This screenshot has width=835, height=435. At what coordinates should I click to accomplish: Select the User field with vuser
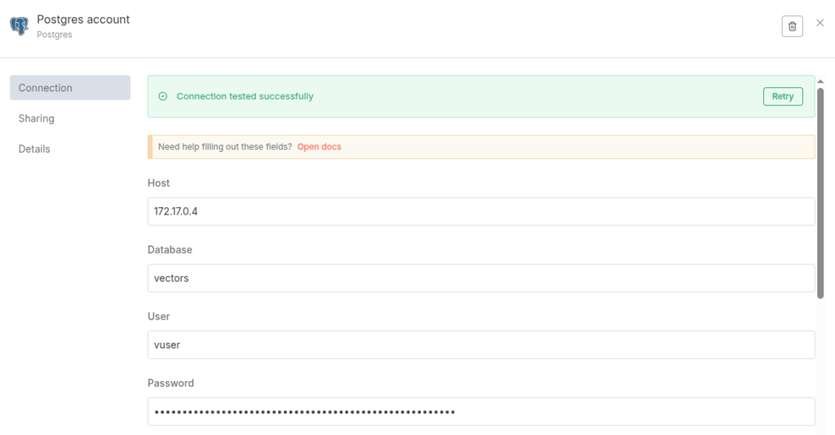[x=481, y=344]
